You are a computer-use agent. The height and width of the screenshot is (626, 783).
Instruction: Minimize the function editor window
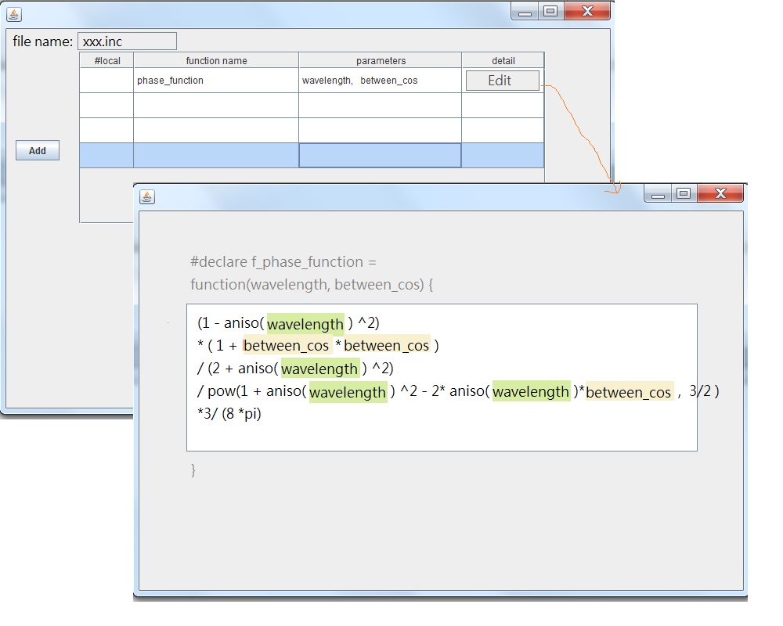(x=658, y=194)
